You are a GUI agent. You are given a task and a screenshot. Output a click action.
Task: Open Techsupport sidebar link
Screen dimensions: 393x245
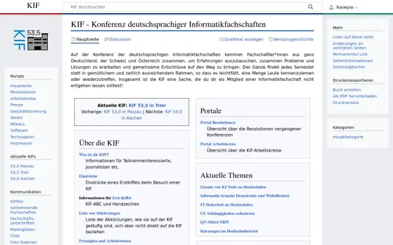click(22, 137)
